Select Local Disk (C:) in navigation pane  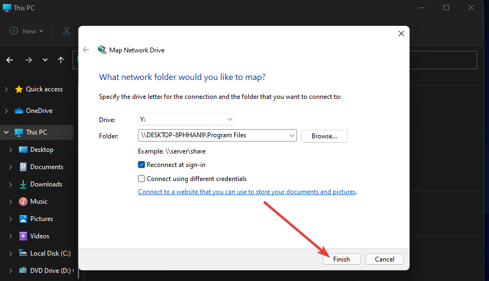coord(50,253)
